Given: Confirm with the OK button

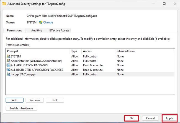Looking at the screenshot, I should coord(132,118).
